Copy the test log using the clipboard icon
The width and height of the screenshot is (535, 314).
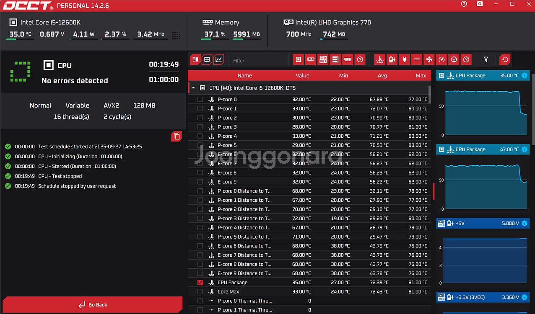click(177, 136)
